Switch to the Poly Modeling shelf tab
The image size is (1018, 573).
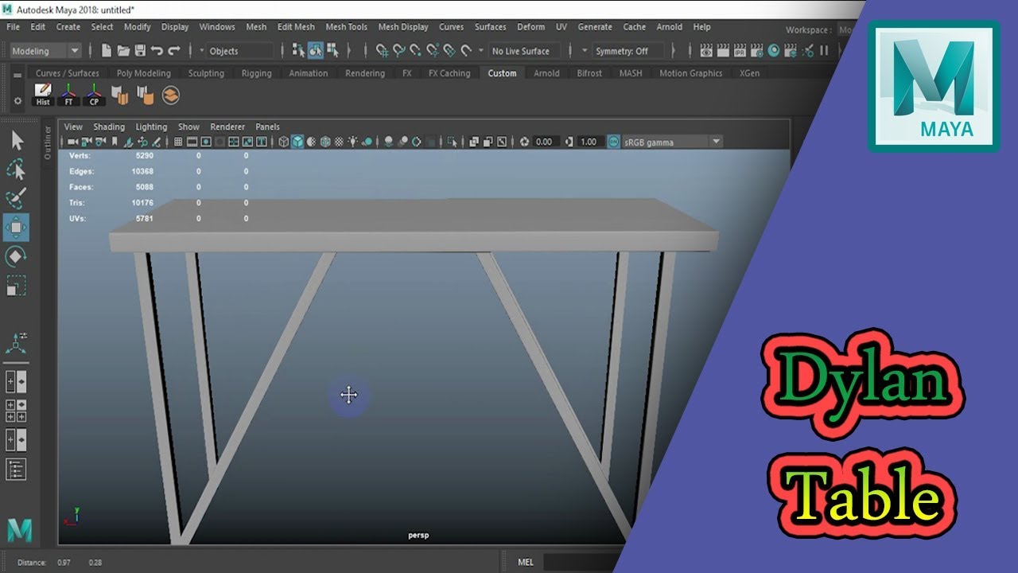click(143, 73)
